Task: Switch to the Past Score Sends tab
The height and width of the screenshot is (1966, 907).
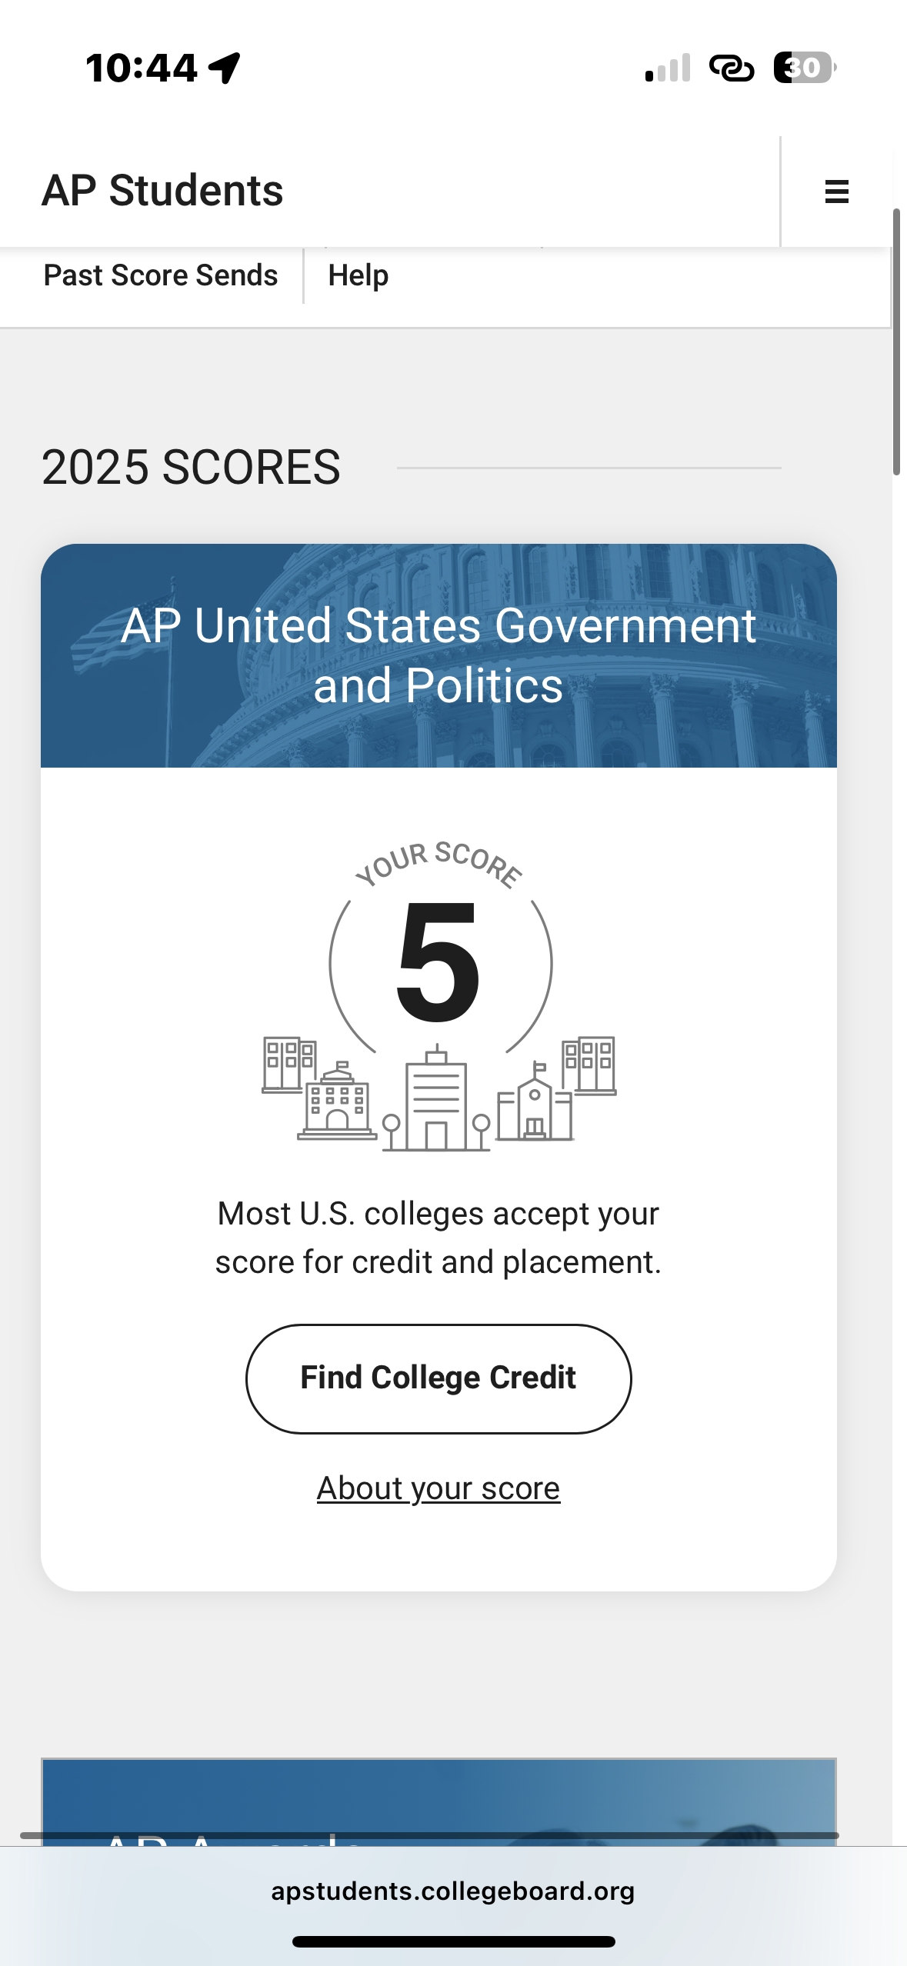Action: [160, 275]
